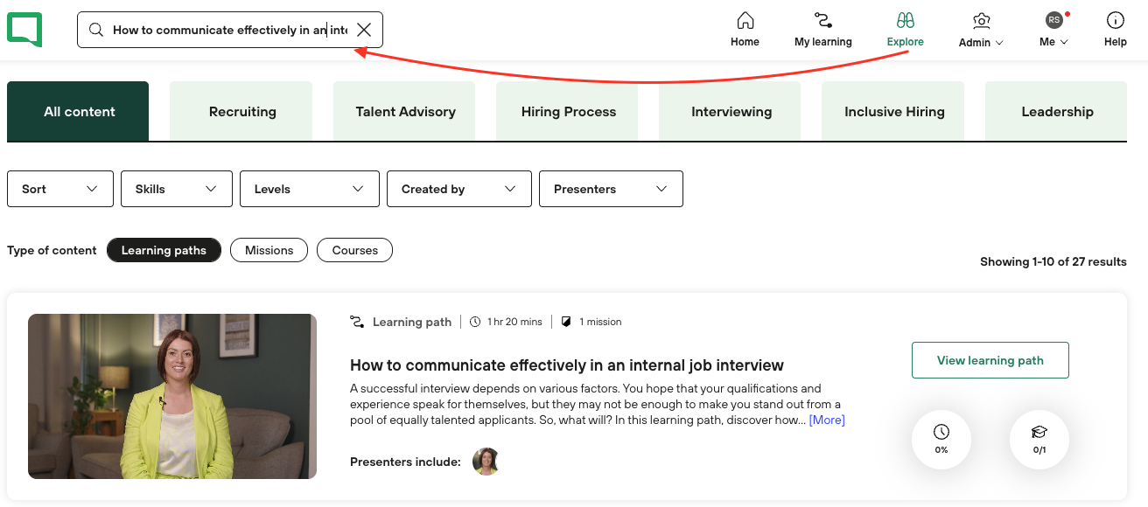1148x507 pixels.
Task: Open the course video thumbnail
Action: click(x=172, y=396)
